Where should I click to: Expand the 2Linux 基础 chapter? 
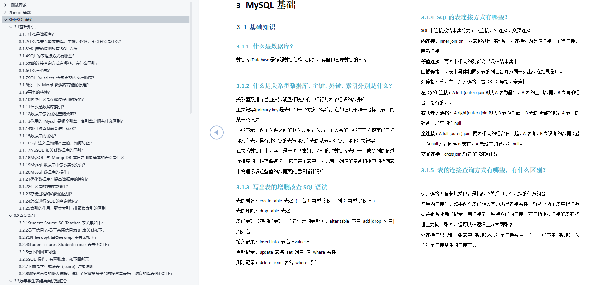click(5, 12)
